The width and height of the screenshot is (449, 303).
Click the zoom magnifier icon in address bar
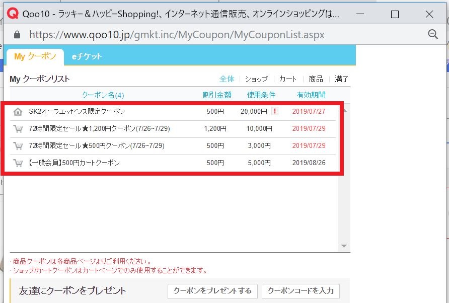click(432, 34)
